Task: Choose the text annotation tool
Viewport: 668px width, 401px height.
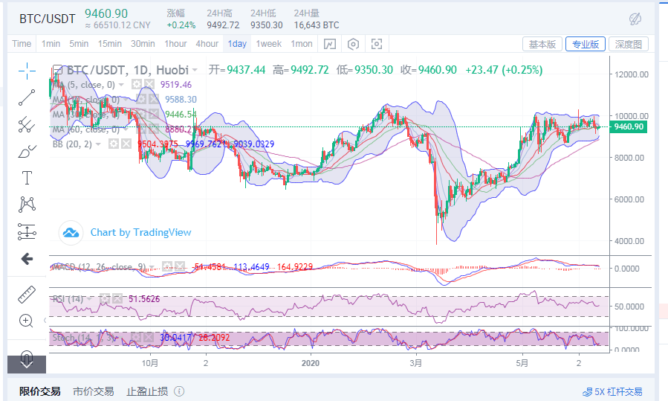Action: tap(27, 177)
